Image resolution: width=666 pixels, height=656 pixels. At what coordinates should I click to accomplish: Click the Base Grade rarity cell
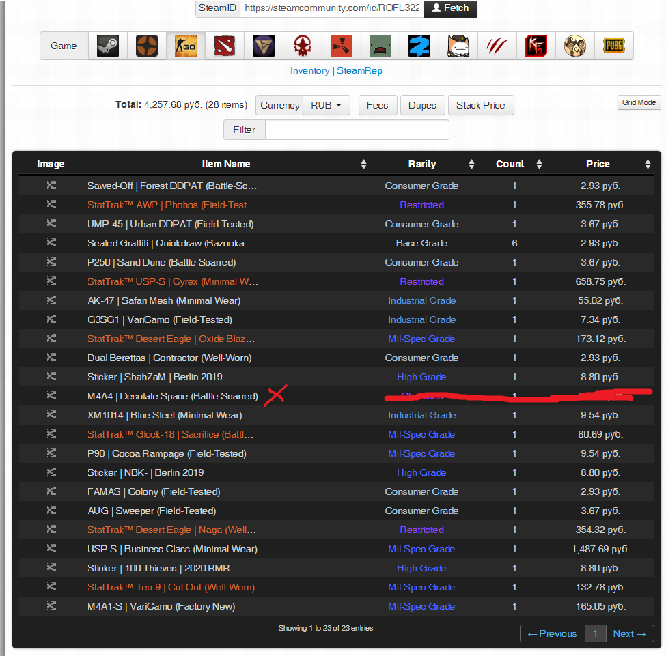tap(421, 243)
